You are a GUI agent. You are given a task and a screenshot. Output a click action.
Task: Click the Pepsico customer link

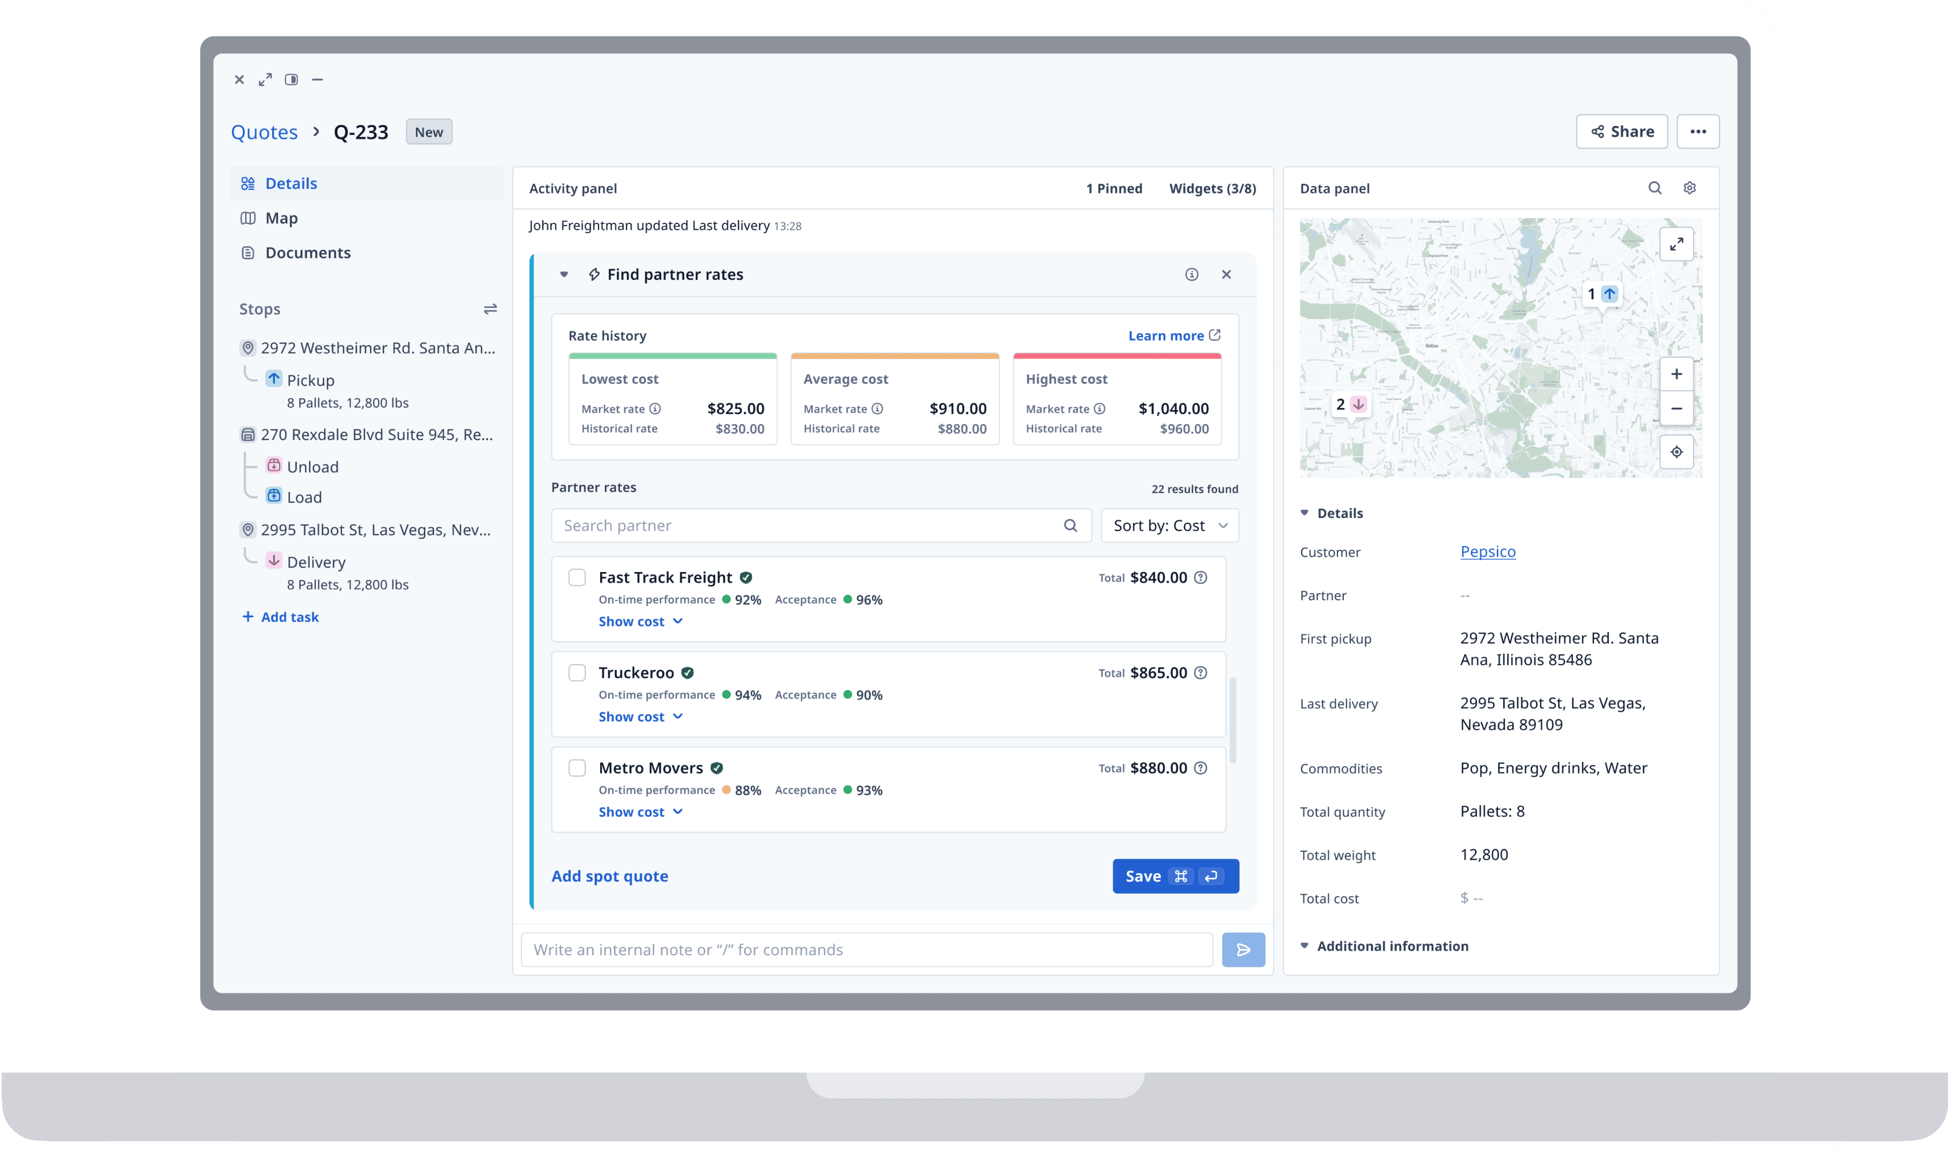point(1487,552)
